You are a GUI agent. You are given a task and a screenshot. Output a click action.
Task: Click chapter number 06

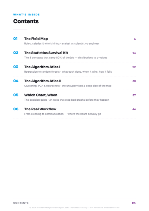click(16, 109)
